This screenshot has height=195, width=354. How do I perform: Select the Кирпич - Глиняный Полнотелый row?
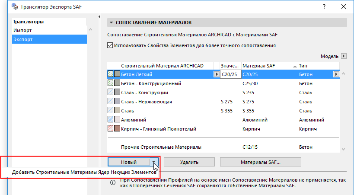223,128
